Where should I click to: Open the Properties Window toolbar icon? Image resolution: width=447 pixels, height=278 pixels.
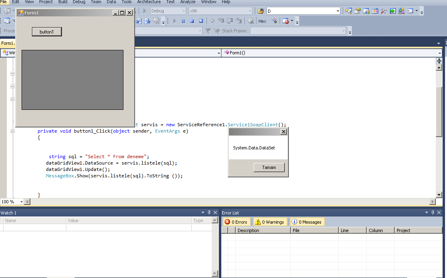coord(358,11)
